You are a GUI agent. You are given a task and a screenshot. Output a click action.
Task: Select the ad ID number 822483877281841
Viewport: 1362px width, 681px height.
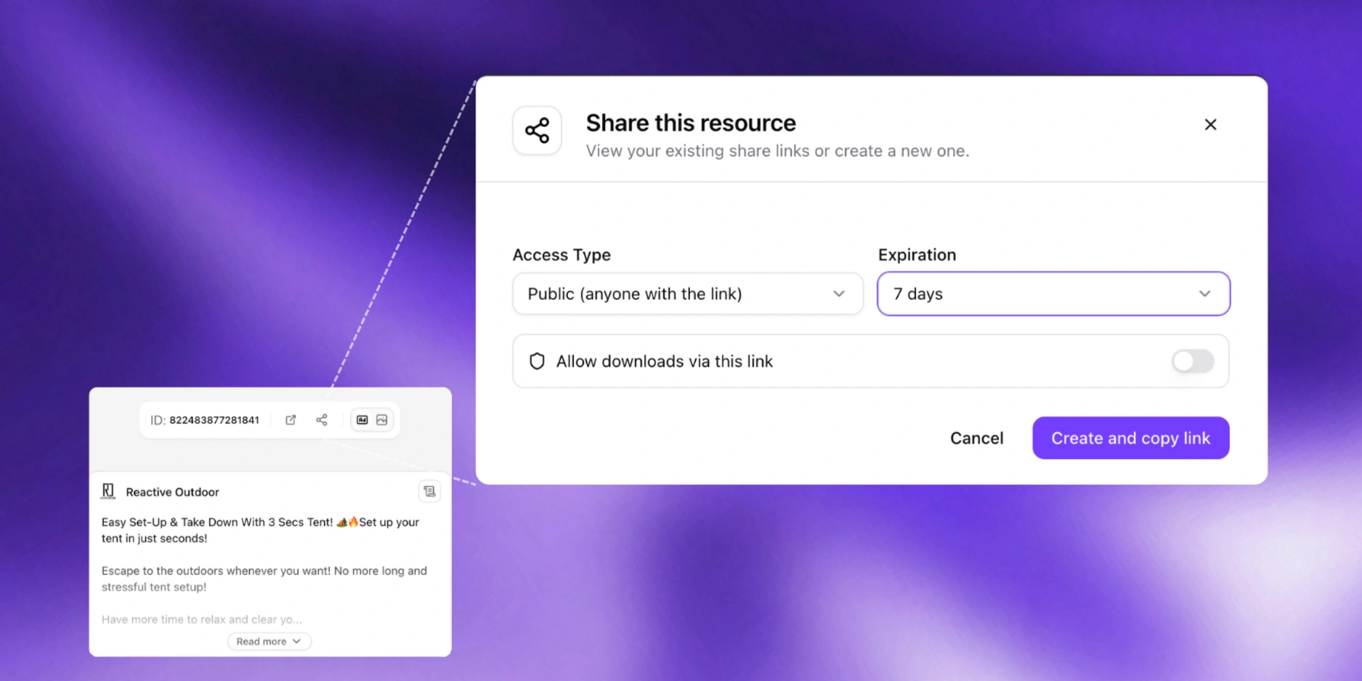tap(214, 420)
